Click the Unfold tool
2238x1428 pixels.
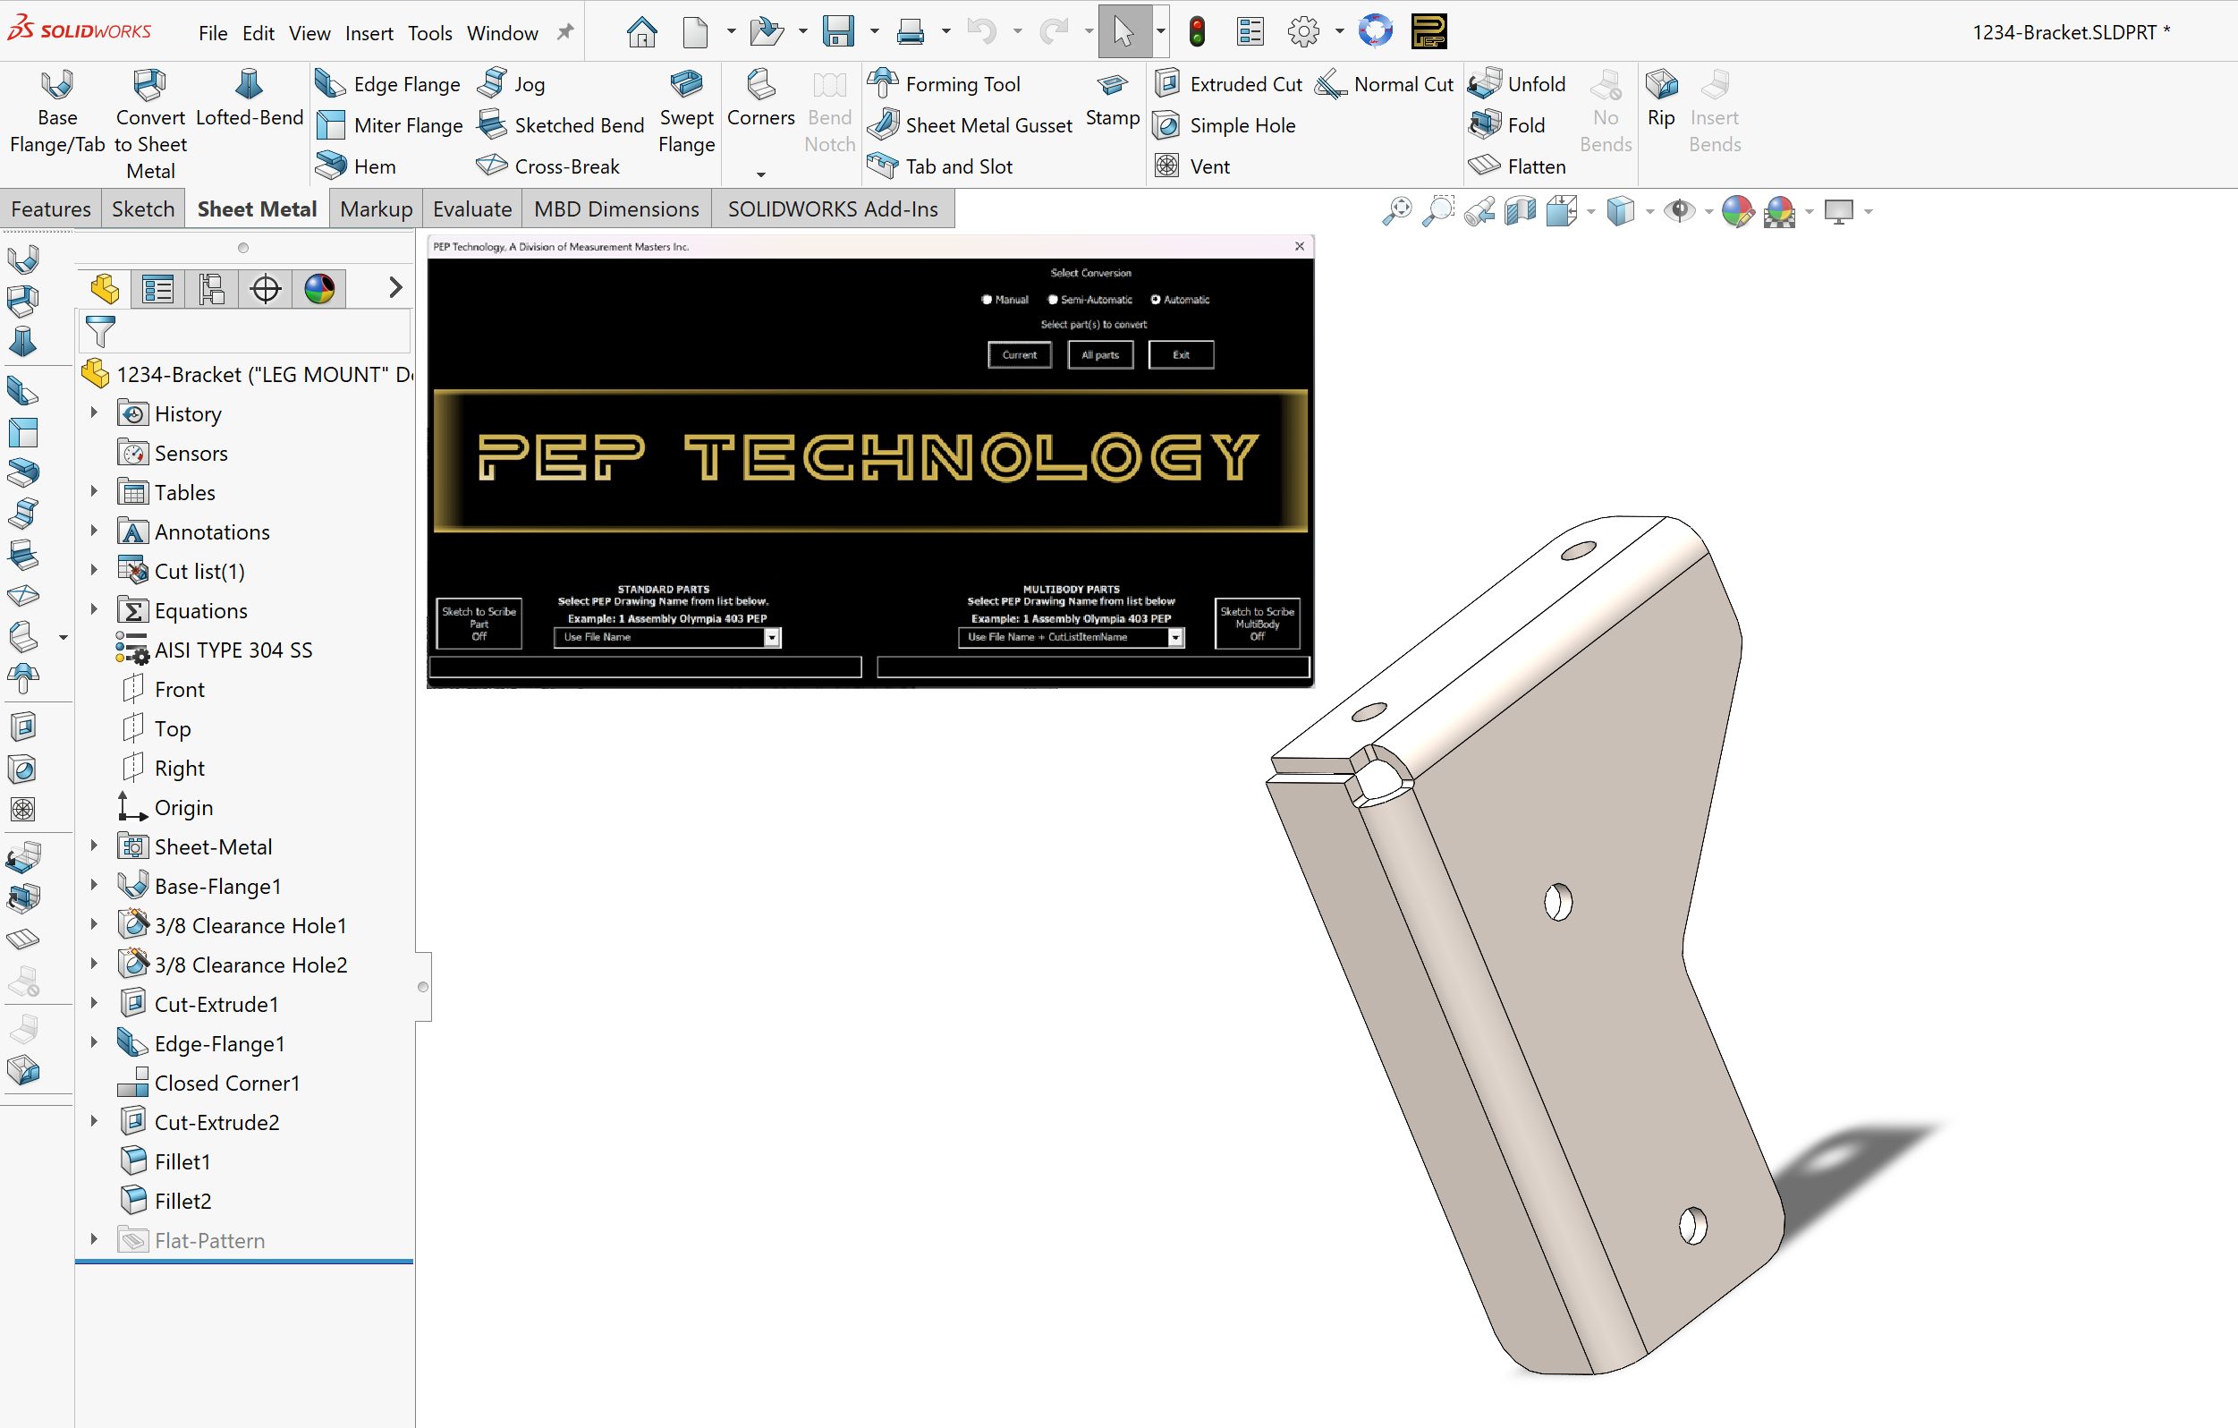pyautogui.click(x=1518, y=85)
